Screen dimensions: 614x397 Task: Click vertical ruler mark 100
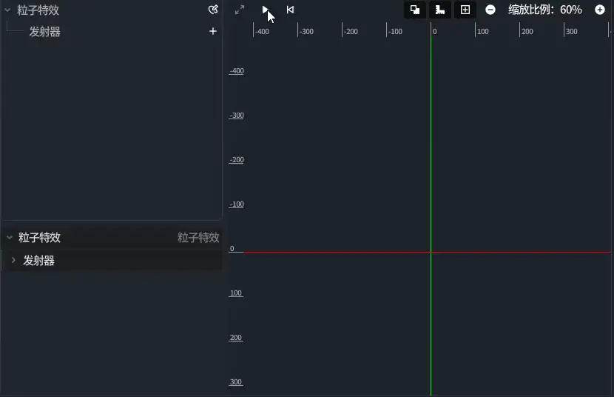click(x=236, y=293)
